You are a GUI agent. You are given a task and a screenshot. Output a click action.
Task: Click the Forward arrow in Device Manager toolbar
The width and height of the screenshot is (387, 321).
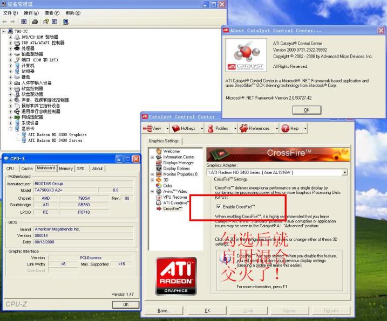tap(12, 22)
